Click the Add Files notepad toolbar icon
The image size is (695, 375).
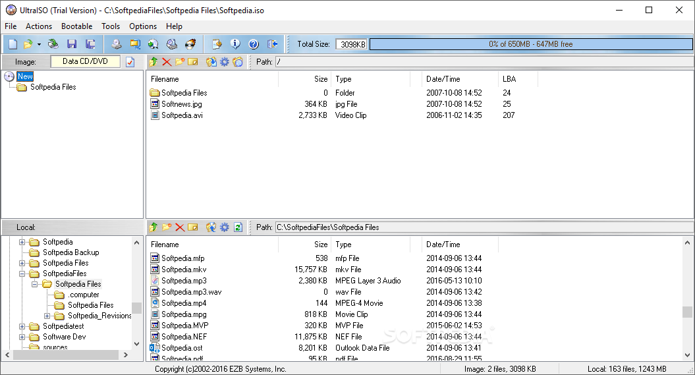[x=217, y=44]
